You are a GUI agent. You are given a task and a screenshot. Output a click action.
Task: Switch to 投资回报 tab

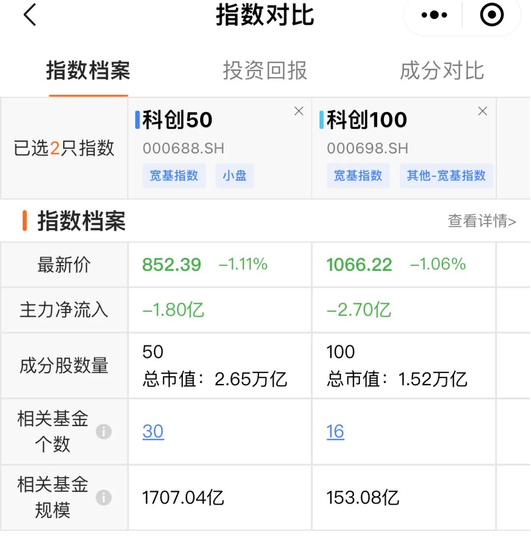[x=265, y=70]
